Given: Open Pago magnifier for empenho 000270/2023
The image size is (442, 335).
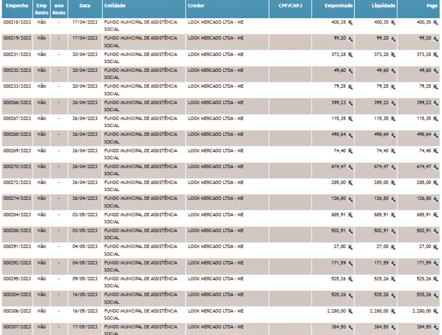Looking at the screenshot, I should [x=435, y=167].
